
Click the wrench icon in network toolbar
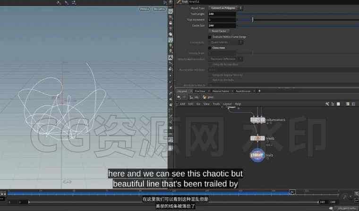(327, 104)
